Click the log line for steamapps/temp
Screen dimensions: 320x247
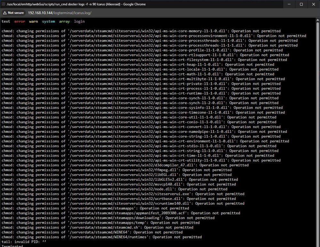click(x=100, y=223)
